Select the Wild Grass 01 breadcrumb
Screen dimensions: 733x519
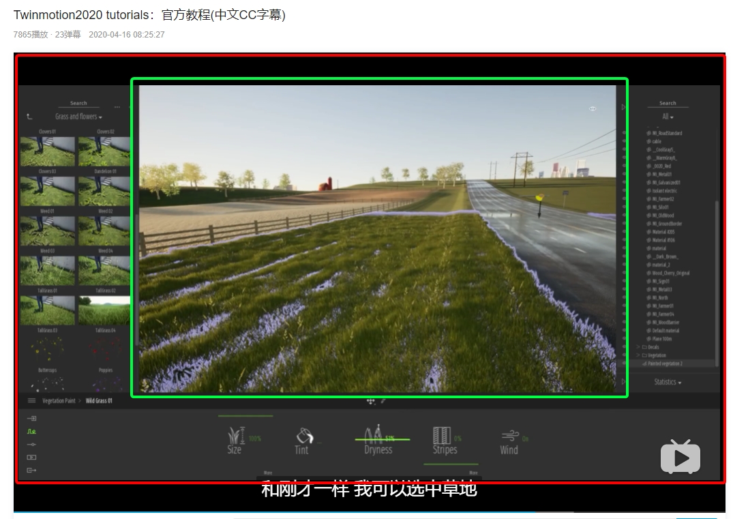tap(99, 401)
